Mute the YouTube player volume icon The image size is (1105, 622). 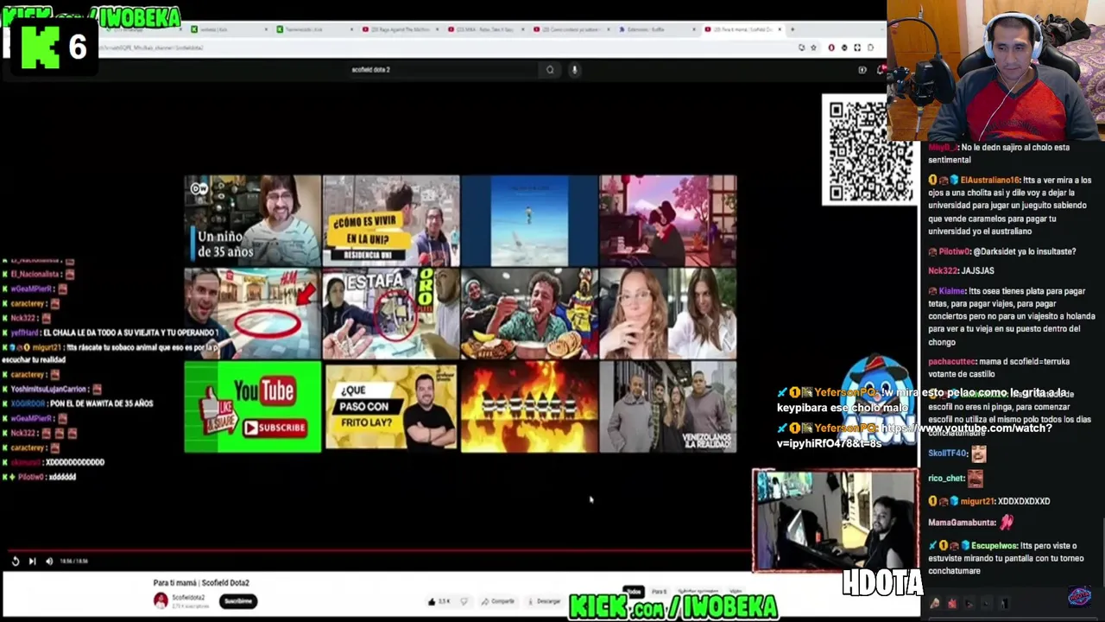point(49,562)
